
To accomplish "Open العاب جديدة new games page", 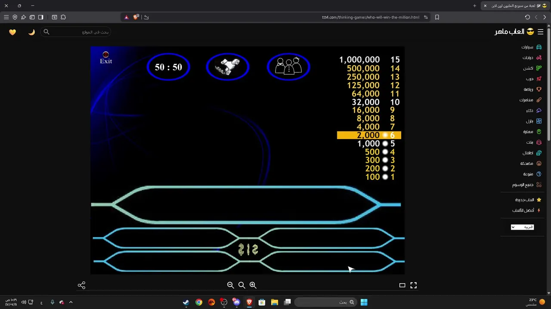I will pos(527,200).
